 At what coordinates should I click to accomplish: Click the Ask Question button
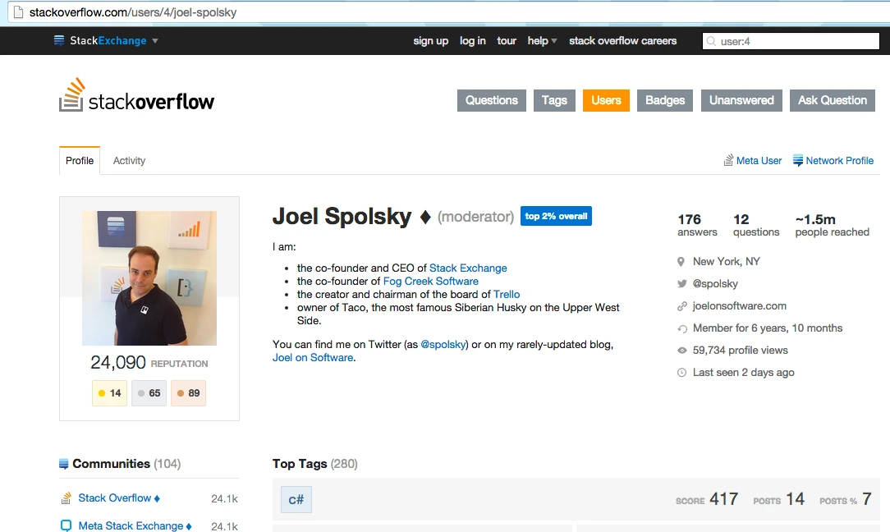tap(832, 100)
